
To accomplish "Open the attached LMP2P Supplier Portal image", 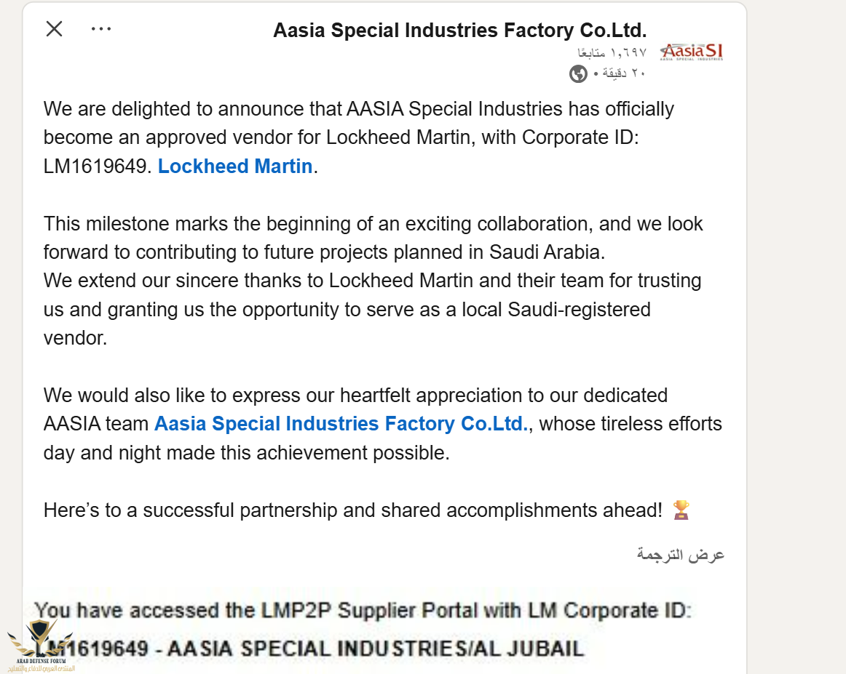I will (x=363, y=629).
